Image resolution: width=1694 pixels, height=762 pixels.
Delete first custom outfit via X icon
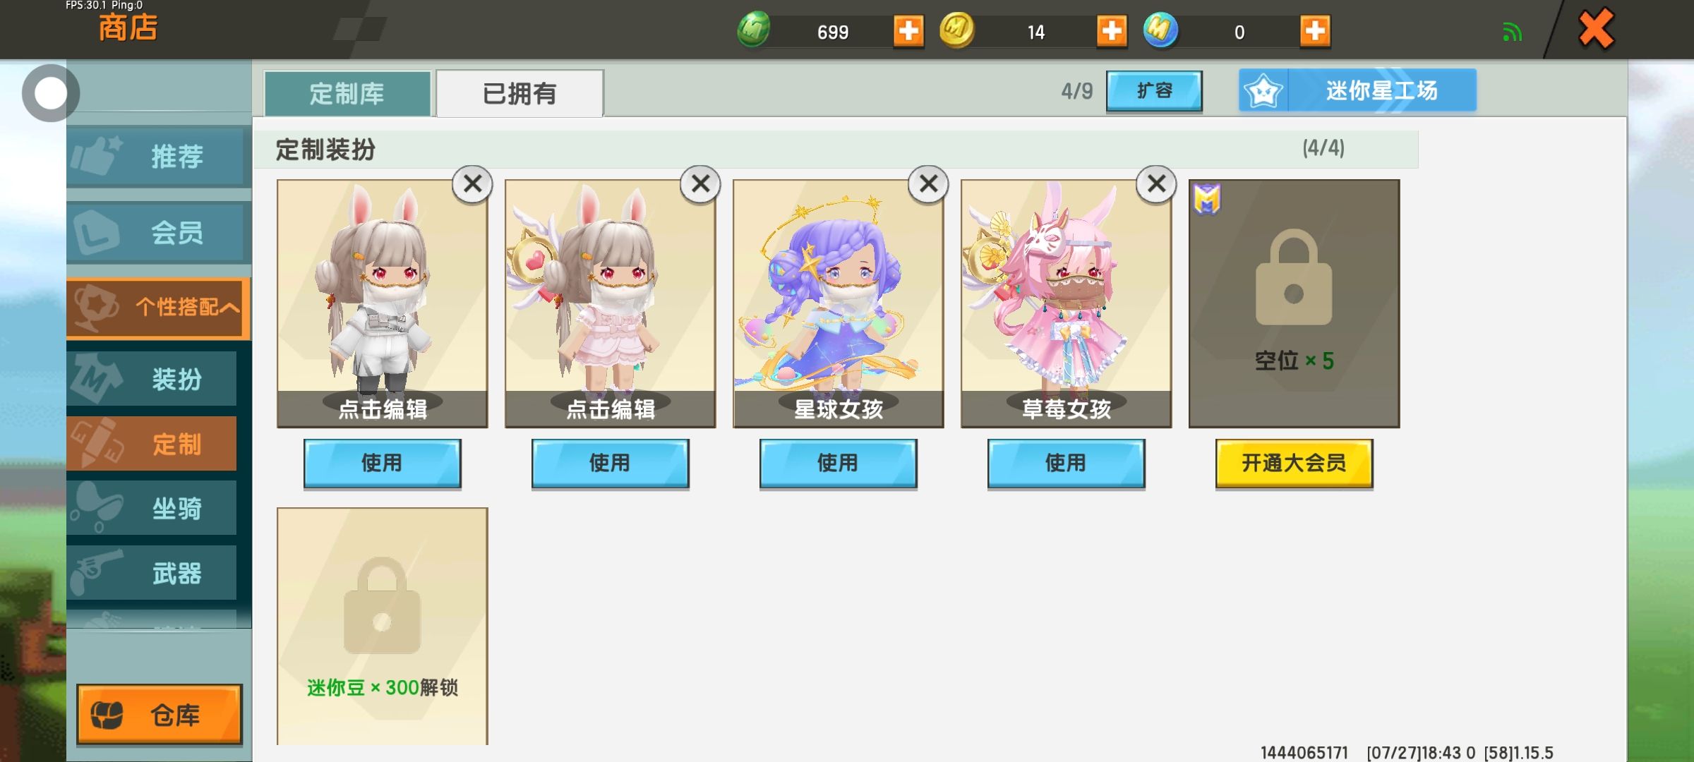coord(472,184)
